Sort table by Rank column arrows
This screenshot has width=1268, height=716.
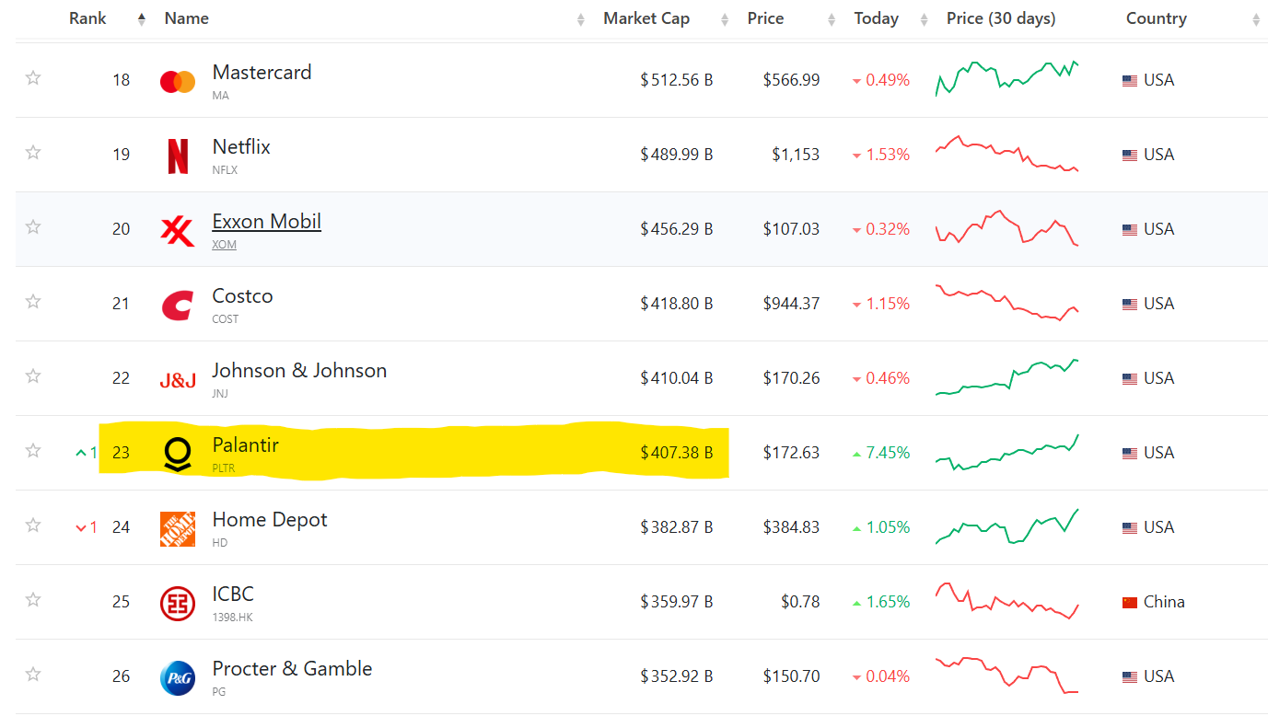pyautogui.click(x=141, y=19)
